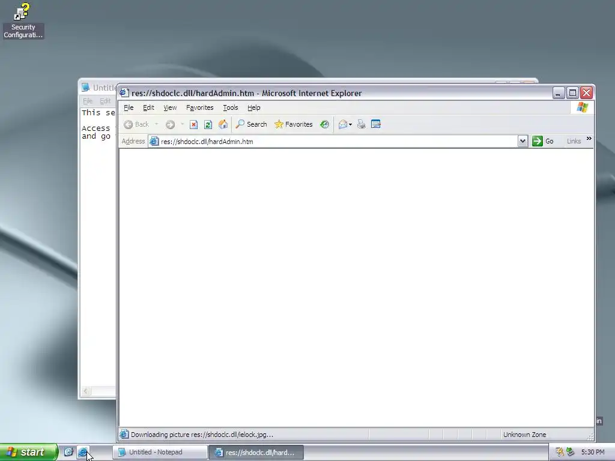Image resolution: width=615 pixels, height=461 pixels.
Task: Go to Home page via house icon
Action: pos(223,125)
